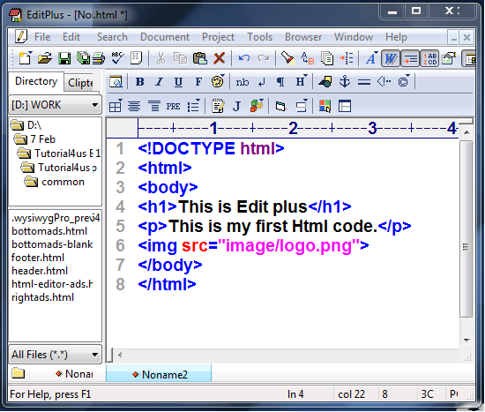485x412 pixels.
Task: Apply center alignment tag icon
Action: [x=134, y=106]
